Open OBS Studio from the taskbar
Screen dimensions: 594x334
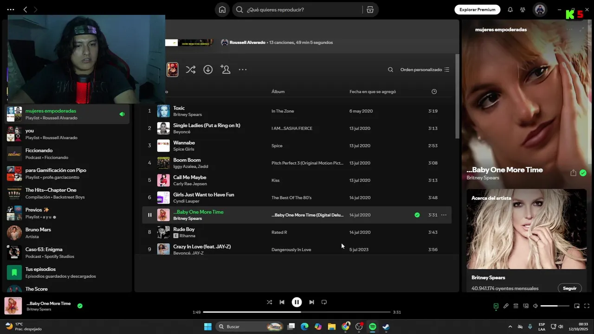[359, 327]
